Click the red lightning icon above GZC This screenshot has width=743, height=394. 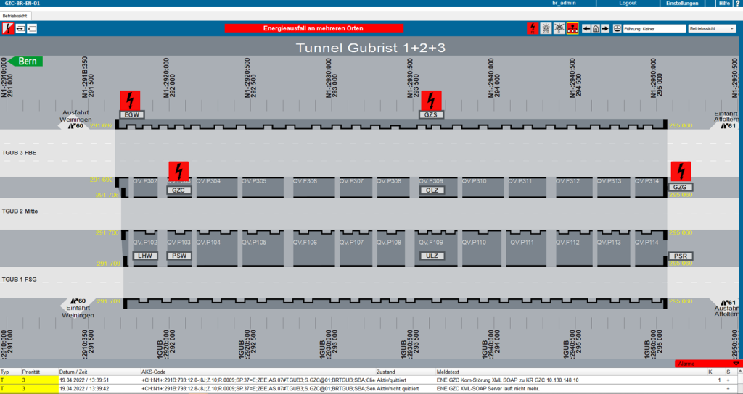pyautogui.click(x=178, y=171)
